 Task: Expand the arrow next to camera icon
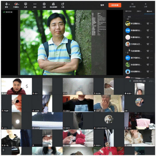pos(19,4)
